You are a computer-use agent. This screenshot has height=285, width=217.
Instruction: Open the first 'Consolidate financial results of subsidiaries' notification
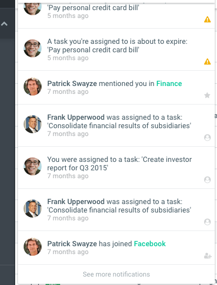[116, 125]
